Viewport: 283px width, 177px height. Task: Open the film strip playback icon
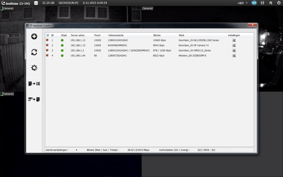(x=263, y=3)
